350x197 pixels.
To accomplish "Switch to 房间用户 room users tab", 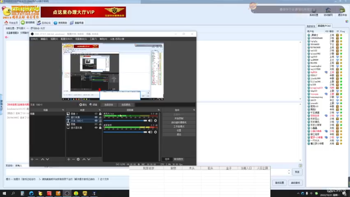I will pos(324,26).
